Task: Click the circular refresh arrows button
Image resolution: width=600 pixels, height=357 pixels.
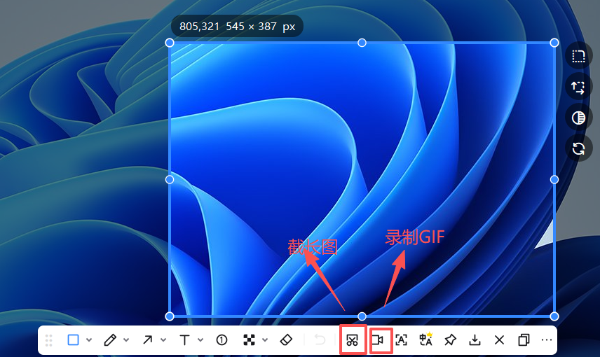Action: 578,148
